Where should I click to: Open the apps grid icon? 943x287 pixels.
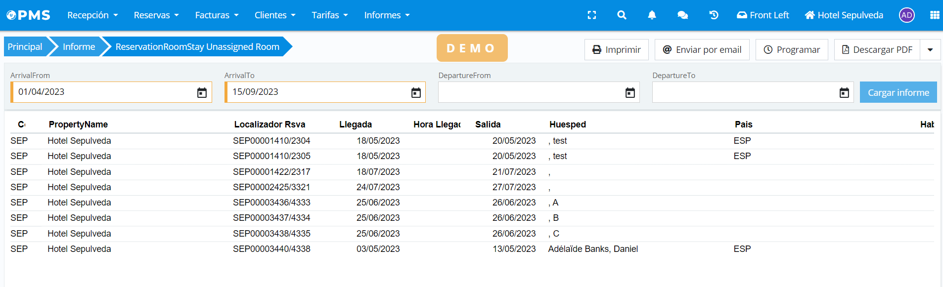934,15
